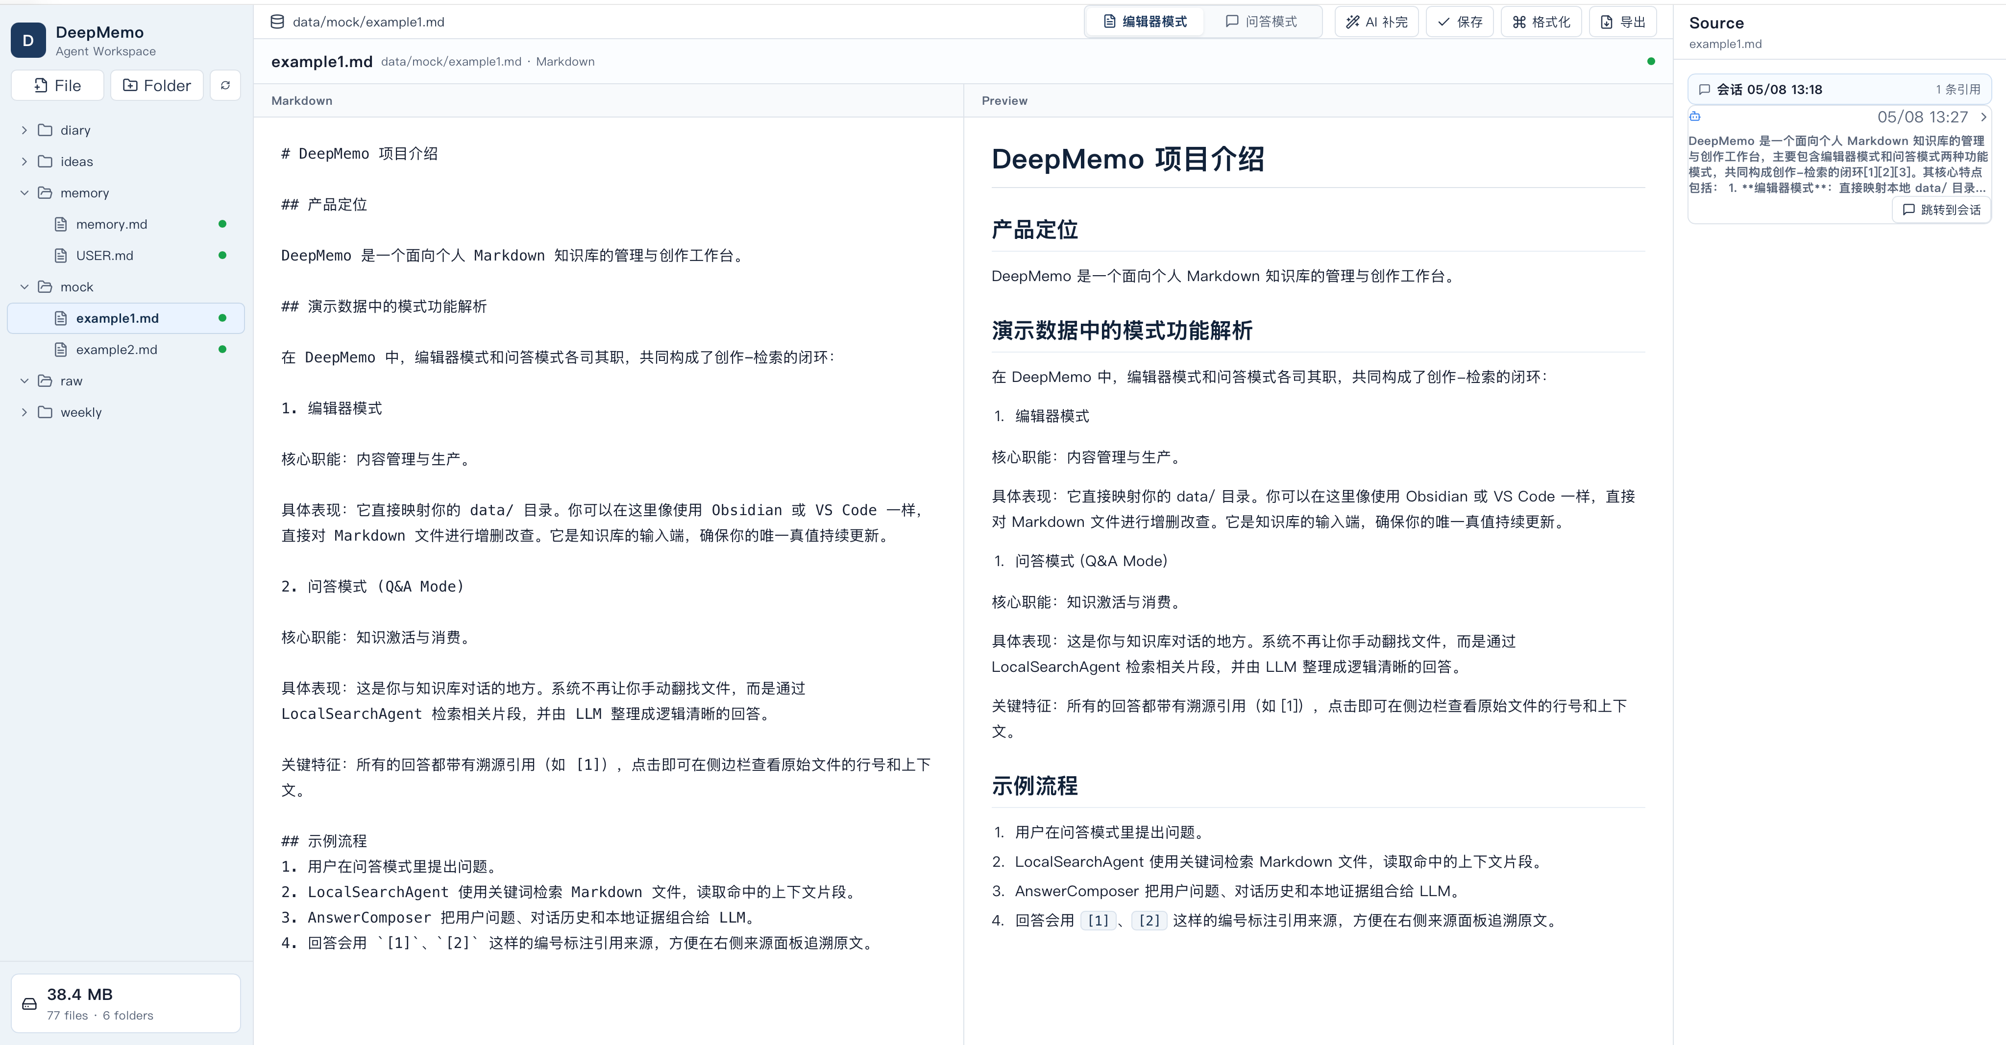Click the DeepMemo logo D icon
Screen dimensions: 2006x1045
[28, 41]
